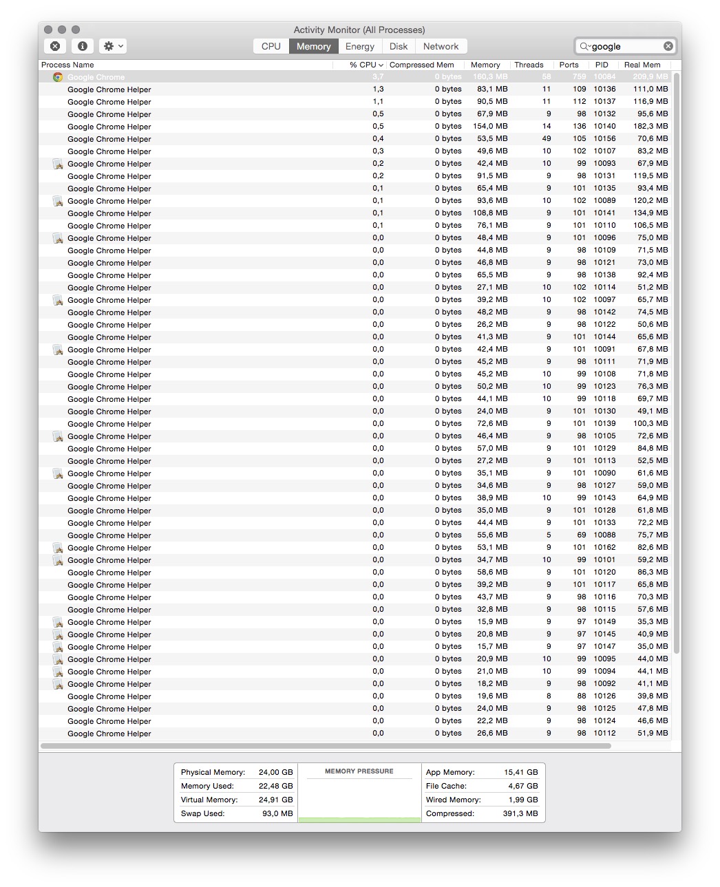The height and width of the screenshot is (887, 720).
Task: Click the Swap Used 93,0 MB value
Action: 277,813
